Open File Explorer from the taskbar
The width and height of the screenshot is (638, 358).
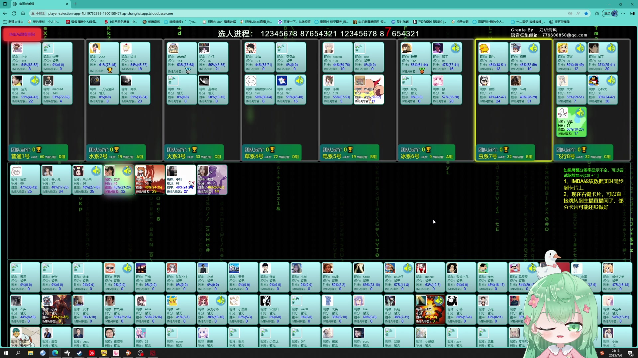click(31, 353)
